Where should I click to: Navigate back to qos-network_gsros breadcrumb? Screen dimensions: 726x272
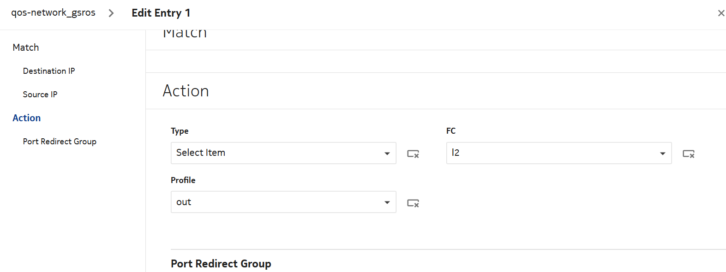tap(53, 13)
